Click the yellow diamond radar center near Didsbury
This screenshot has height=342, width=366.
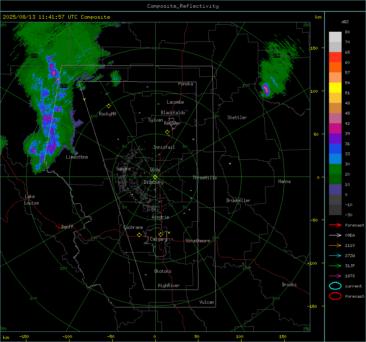tap(155, 177)
